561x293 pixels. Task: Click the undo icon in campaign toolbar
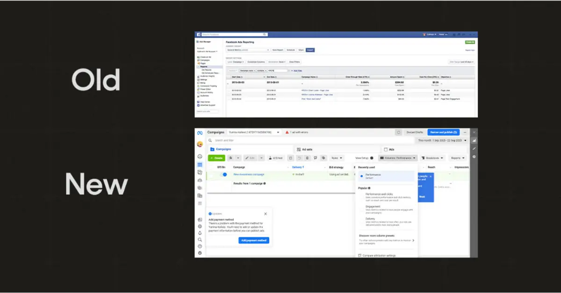299,158
